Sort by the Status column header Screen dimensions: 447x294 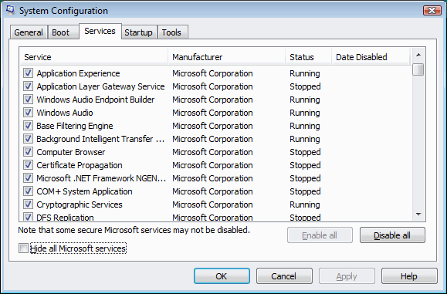[x=309, y=57]
